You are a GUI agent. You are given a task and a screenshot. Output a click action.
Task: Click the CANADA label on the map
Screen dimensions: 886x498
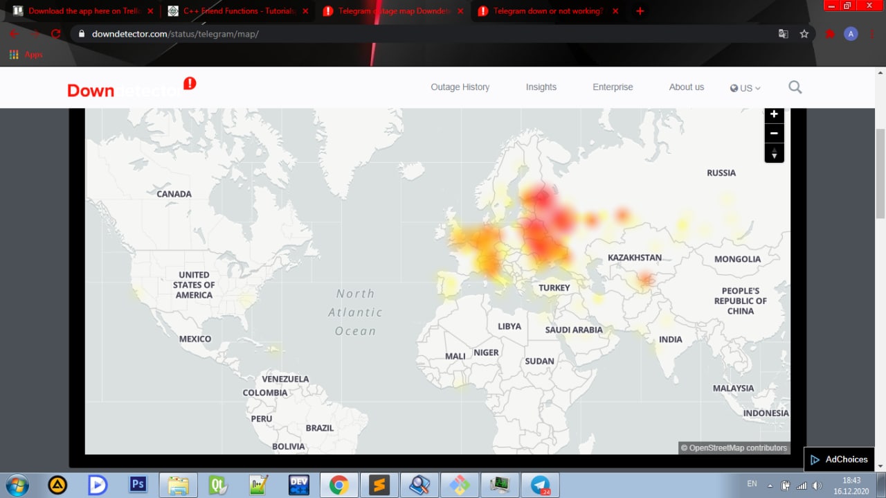174,194
